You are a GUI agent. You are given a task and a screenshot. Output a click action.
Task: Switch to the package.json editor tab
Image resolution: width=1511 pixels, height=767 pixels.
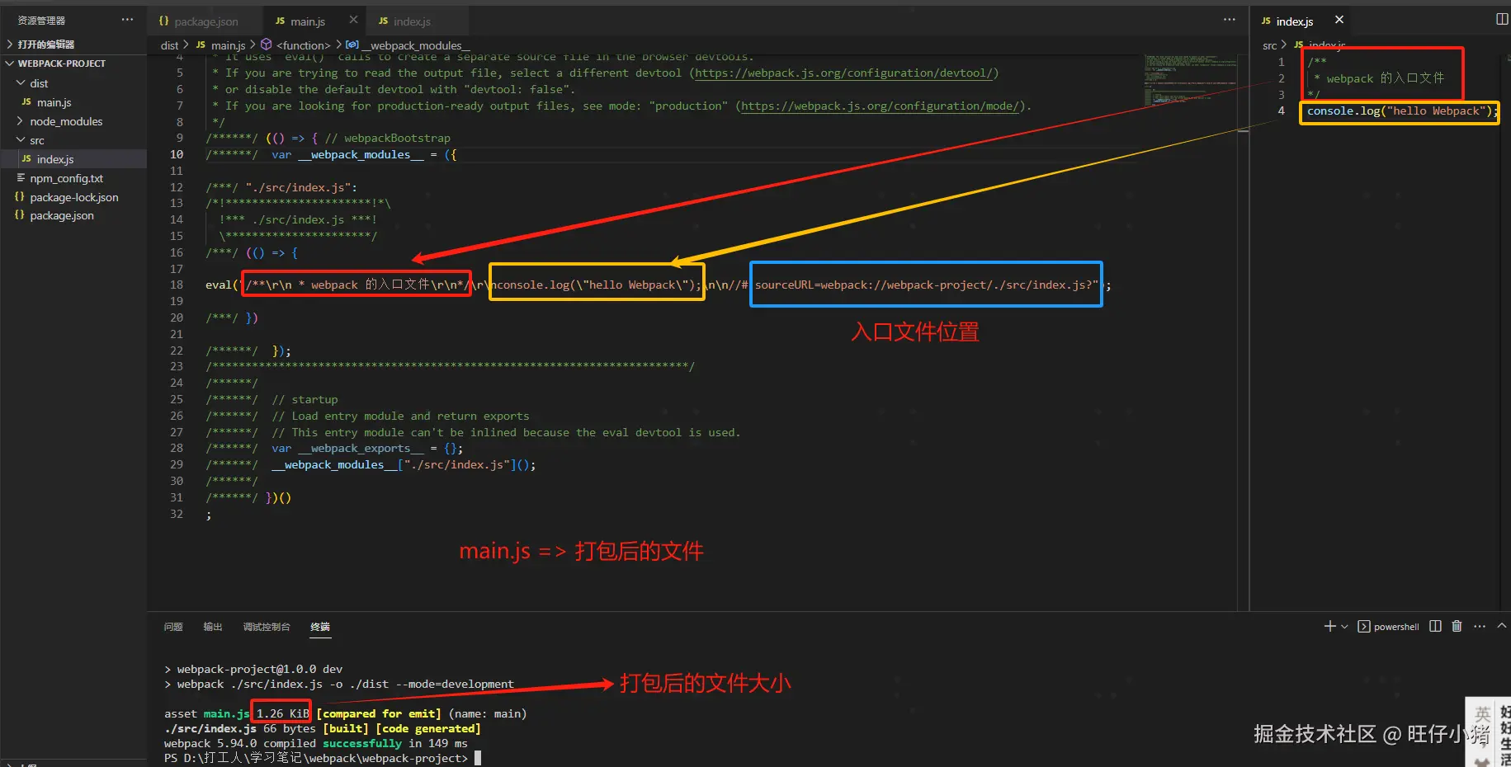click(205, 21)
